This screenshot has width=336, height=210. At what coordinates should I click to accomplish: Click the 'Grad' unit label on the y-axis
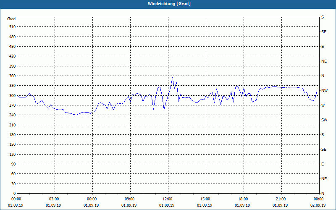pyautogui.click(x=11, y=19)
